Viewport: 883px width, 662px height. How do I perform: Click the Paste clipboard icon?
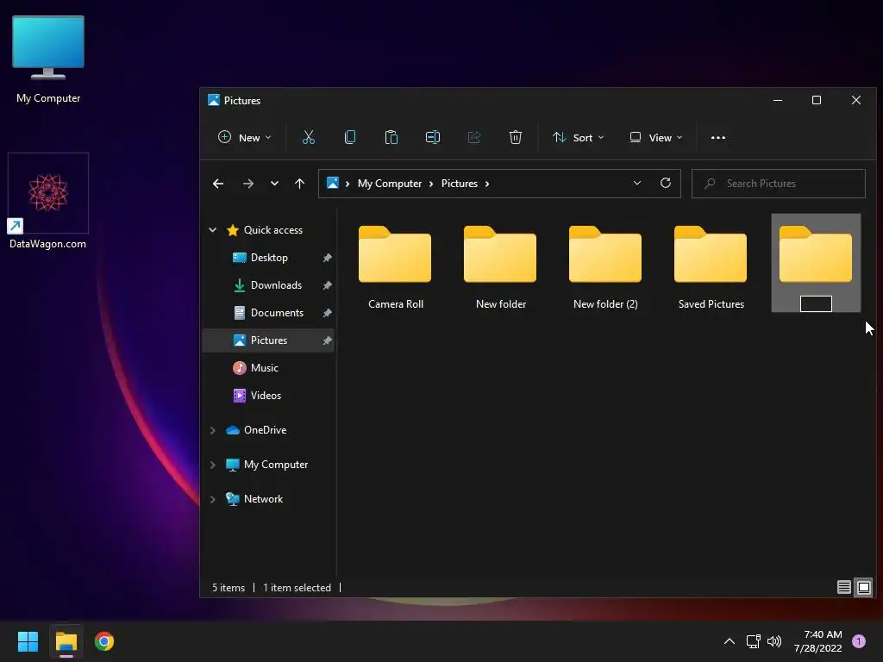click(x=391, y=137)
